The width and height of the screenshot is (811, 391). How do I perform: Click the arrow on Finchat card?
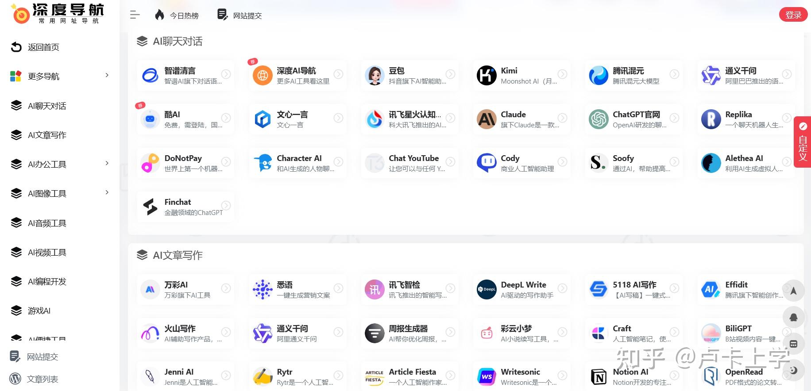click(x=226, y=206)
